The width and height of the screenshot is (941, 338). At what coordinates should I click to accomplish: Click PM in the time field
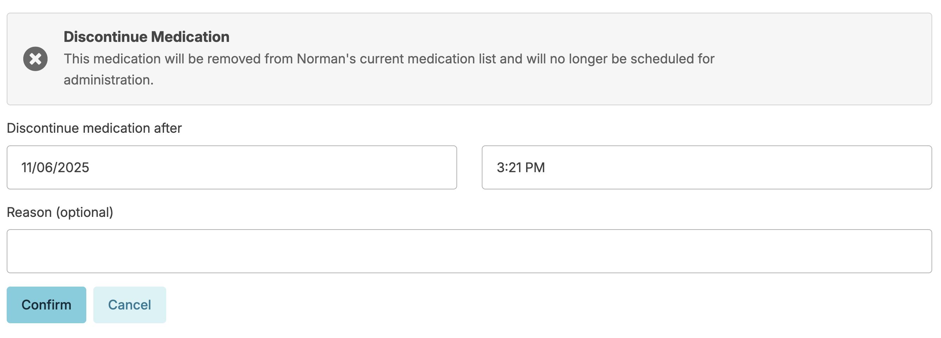point(535,168)
